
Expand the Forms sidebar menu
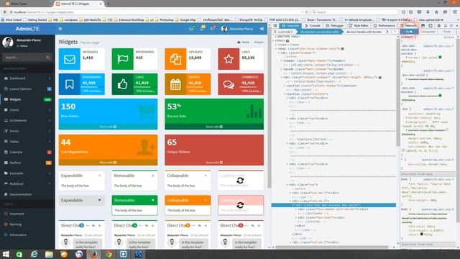tap(27, 131)
